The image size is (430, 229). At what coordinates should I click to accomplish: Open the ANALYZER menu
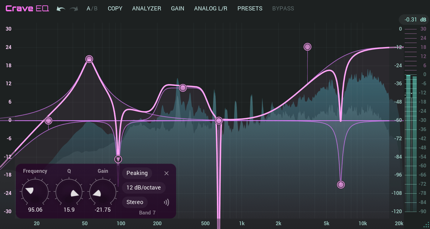point(146,9)
